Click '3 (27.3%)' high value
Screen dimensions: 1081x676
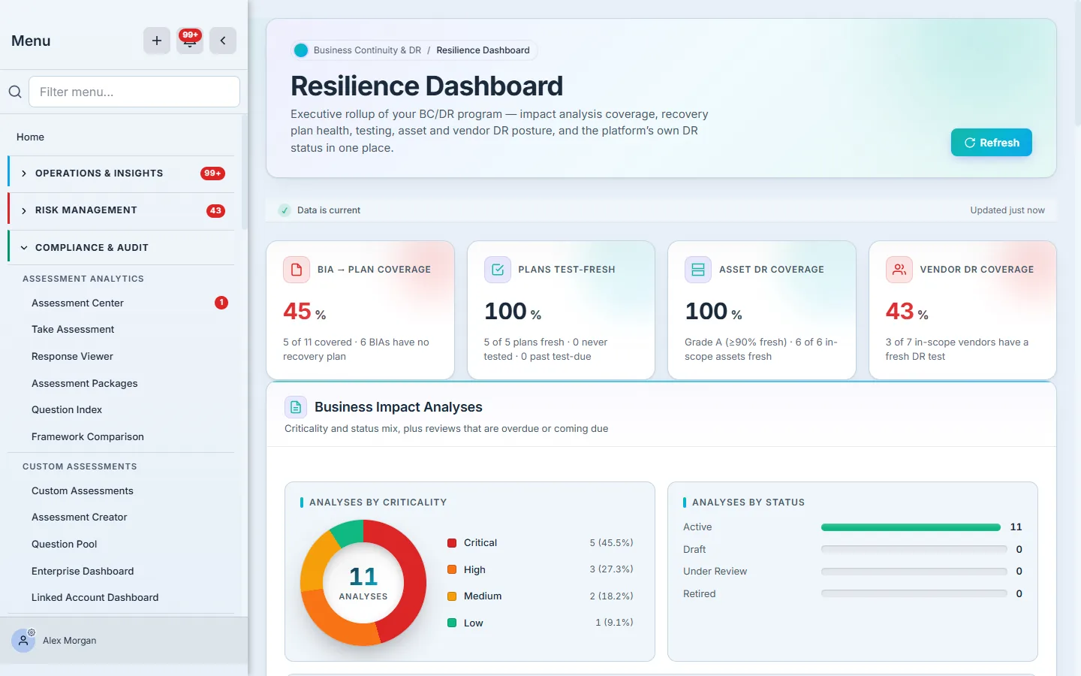611,569
